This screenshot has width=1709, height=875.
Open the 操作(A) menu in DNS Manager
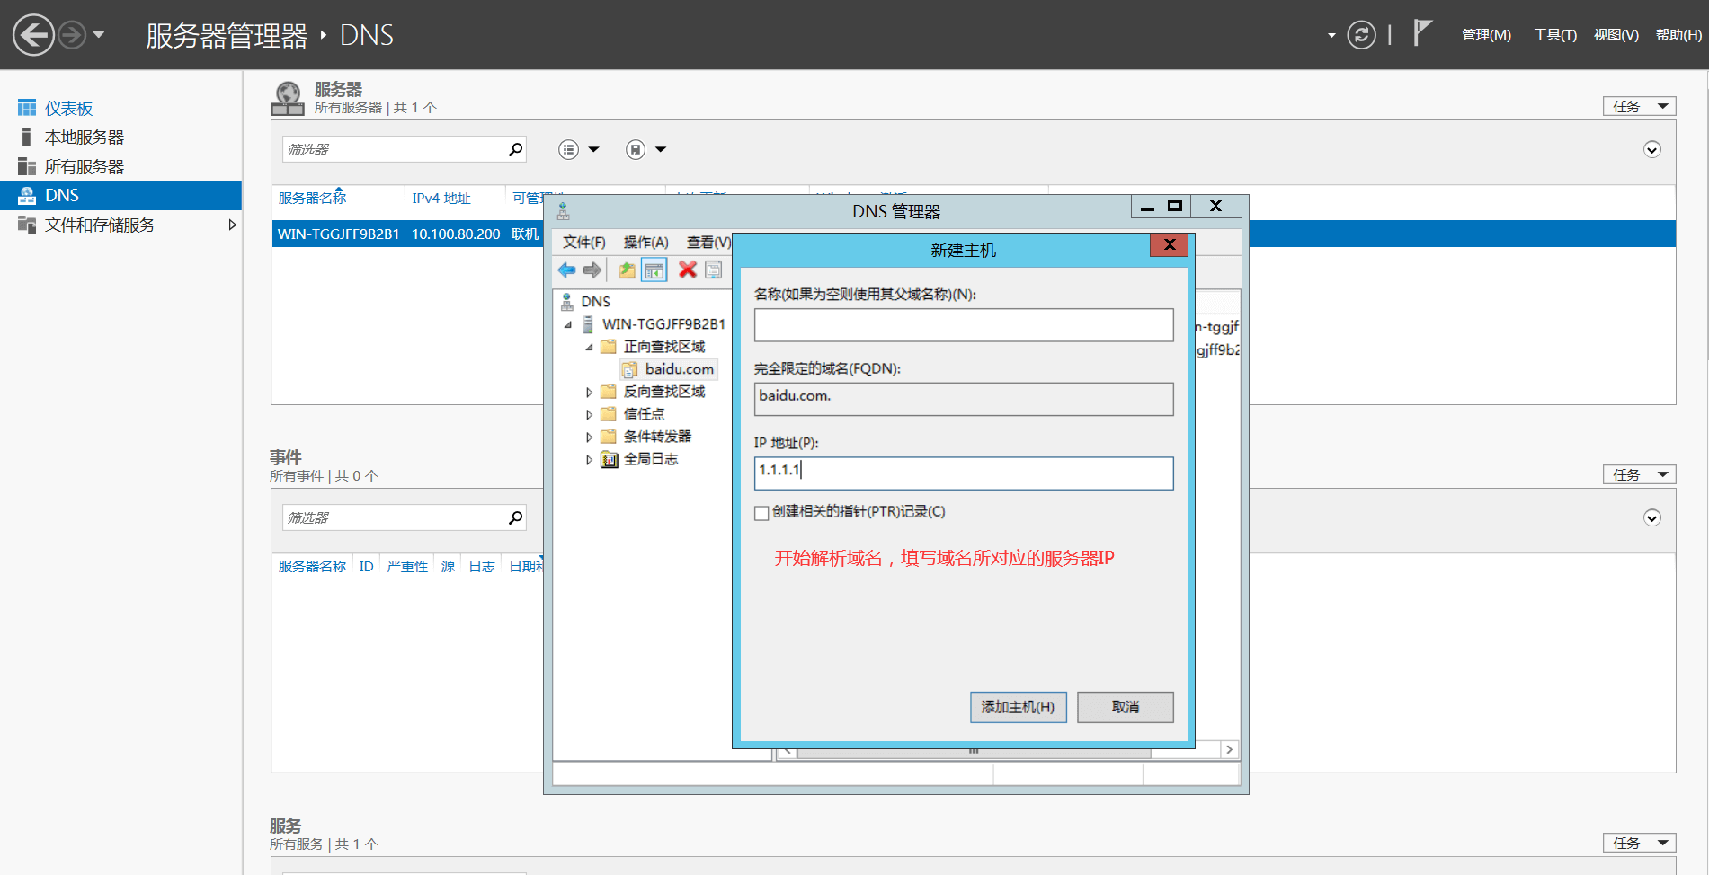(645, 243)
